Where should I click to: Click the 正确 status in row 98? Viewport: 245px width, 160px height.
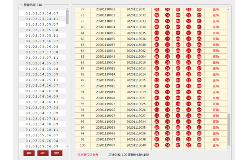(216, 134)
